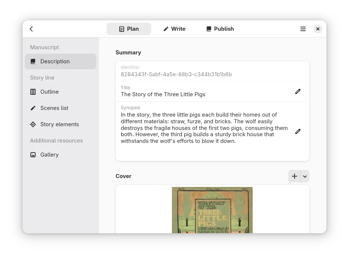Go to Story elements page

(x=60, y=124)
